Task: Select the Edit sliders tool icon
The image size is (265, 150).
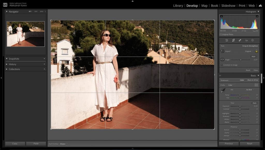Action: [227, 40]
